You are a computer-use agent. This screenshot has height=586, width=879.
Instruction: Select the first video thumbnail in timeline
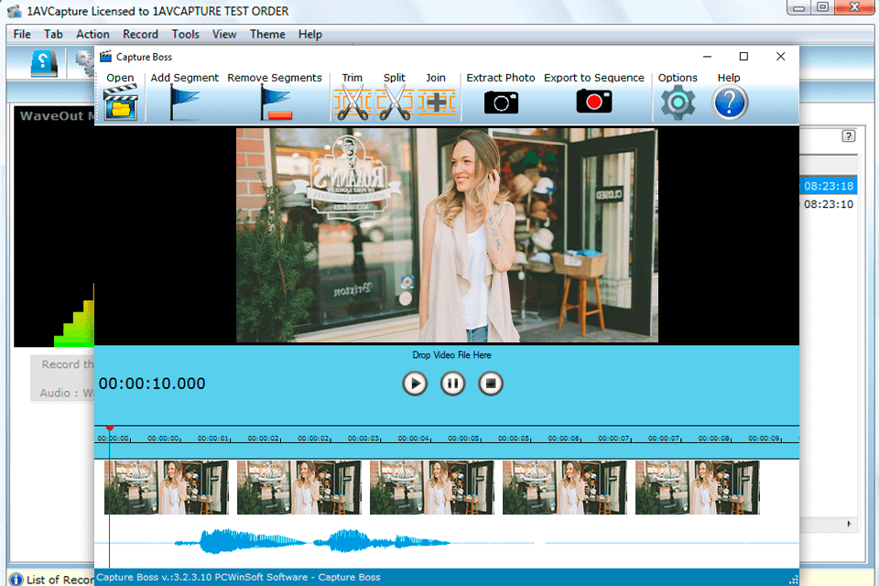pos(167,487)
